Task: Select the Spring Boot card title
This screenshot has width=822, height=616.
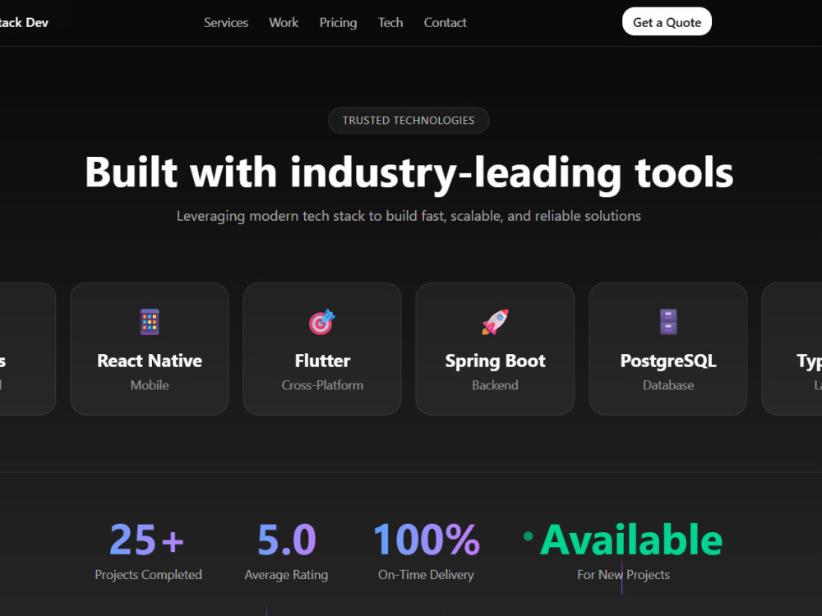Action: (495, 361)
